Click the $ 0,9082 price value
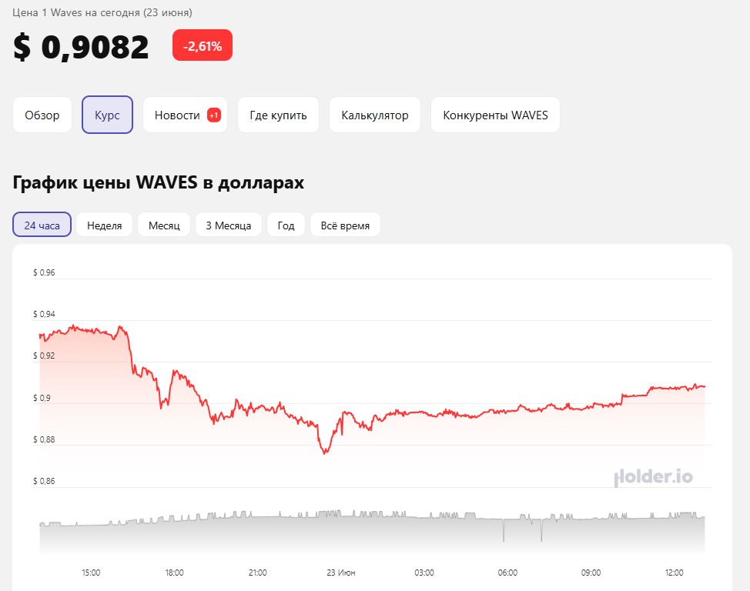This screenshot has height=591, width=750. [x=81, y=47]
